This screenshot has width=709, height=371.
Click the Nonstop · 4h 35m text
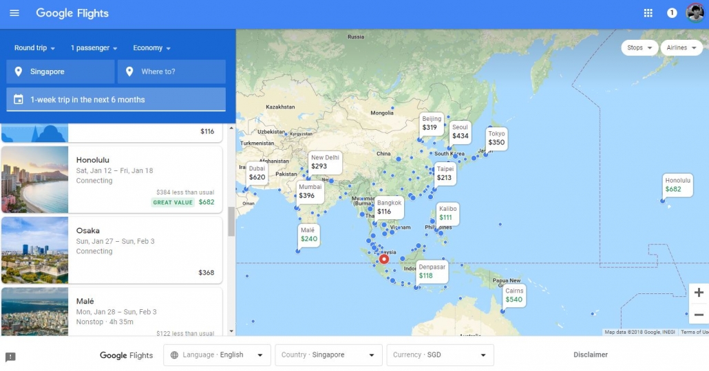click(104, 322)
